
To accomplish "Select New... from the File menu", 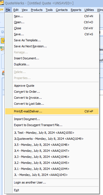I will [x=52, y=16].
